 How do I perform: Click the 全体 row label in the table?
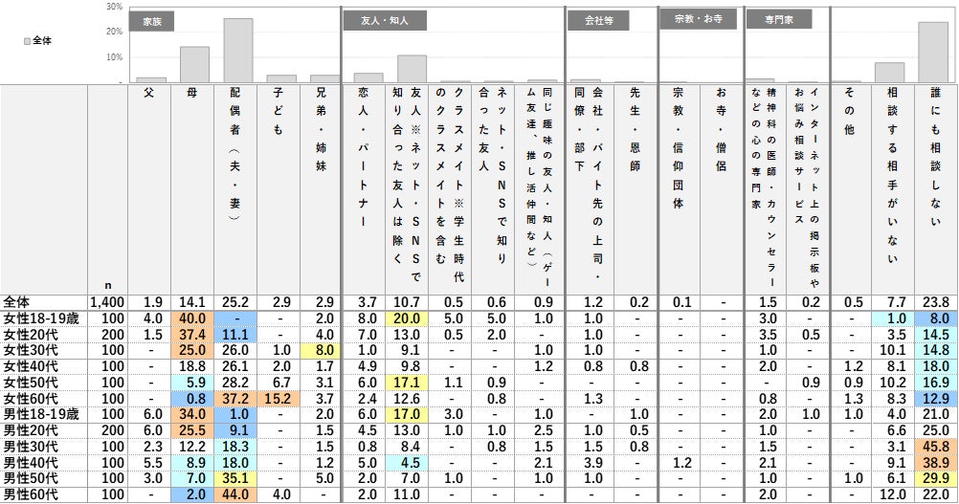pyautogui.click(x=16, y=302)
